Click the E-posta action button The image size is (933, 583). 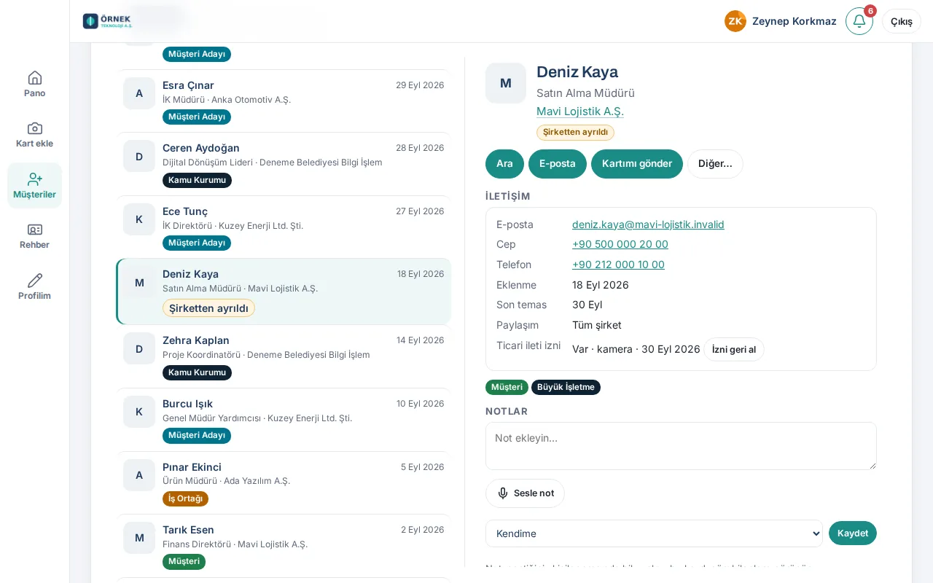(558, 164)
